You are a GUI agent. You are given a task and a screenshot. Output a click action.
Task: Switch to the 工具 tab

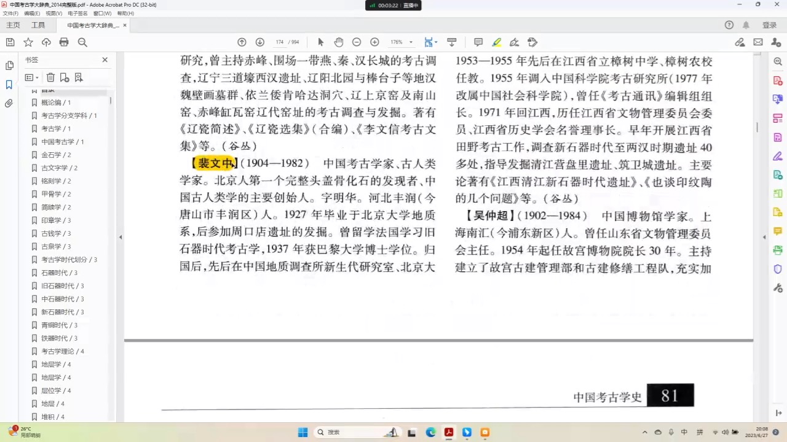(38, 25)
